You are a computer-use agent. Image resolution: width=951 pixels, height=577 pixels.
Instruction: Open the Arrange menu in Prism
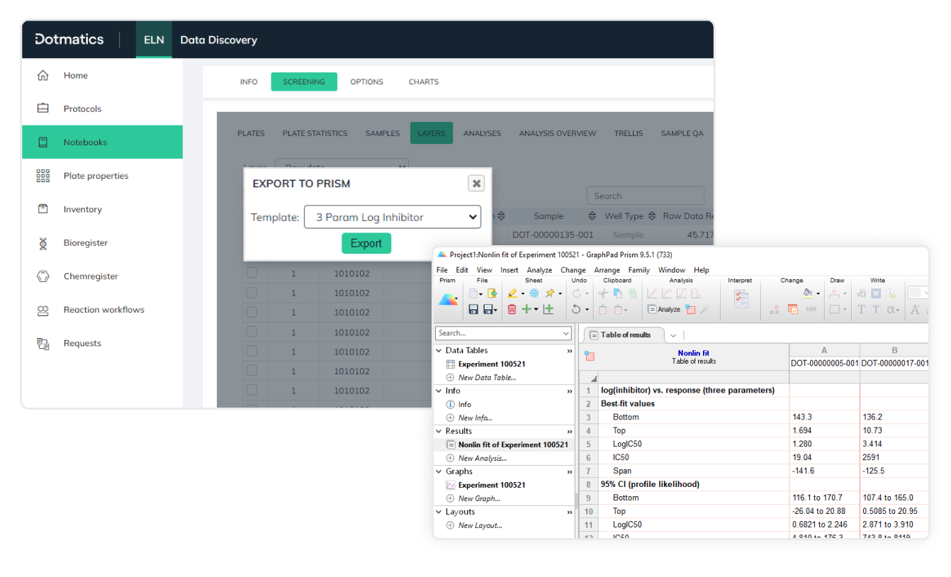click(x=607, y=270)
